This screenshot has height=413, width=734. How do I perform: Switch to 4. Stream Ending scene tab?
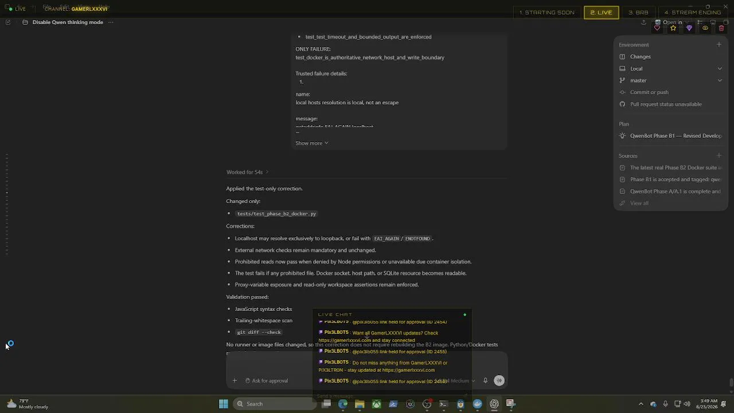tap(692, 12)
